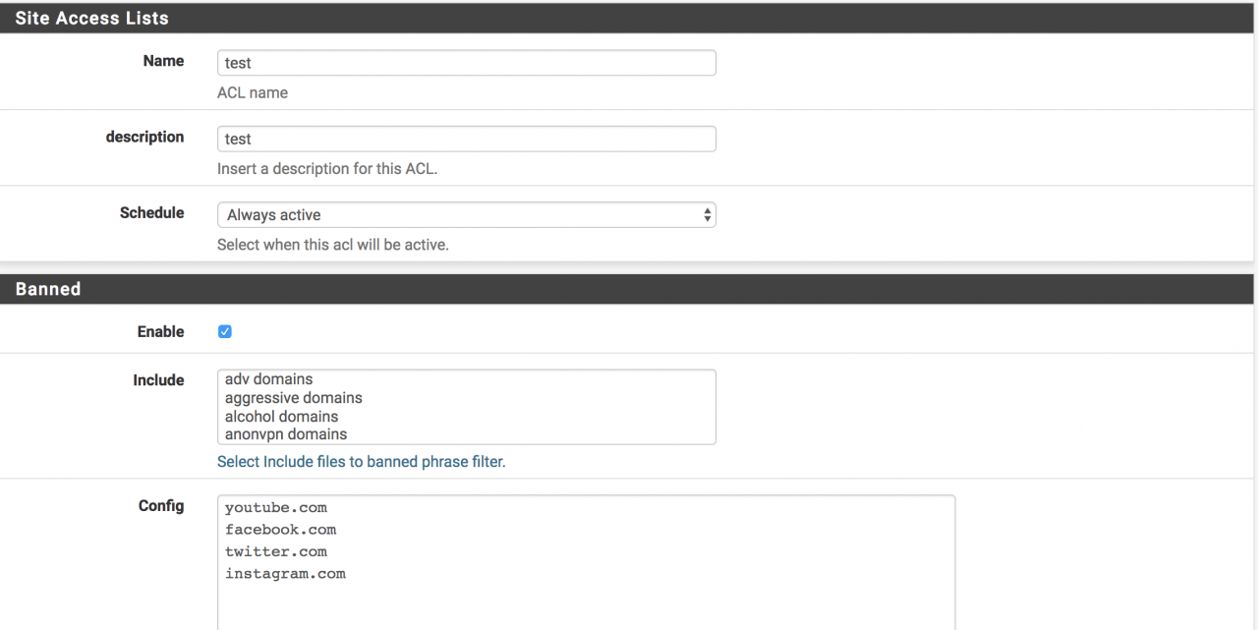The image size is (1258, 630).
Task: Click the Config field label
Action: point(161,506)
